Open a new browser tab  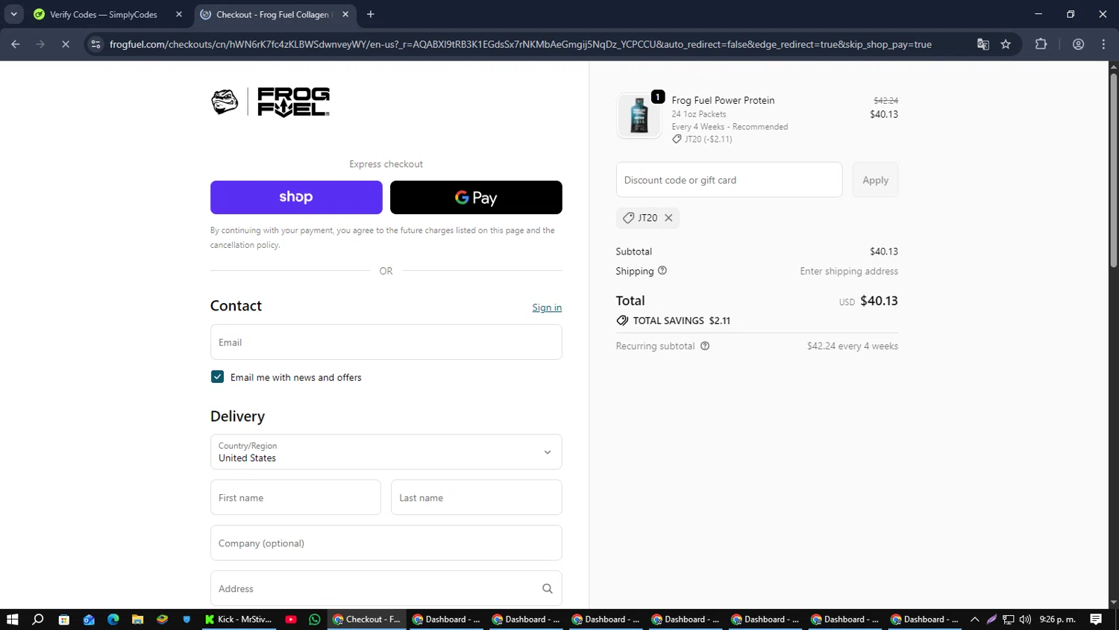pos(371,14)
